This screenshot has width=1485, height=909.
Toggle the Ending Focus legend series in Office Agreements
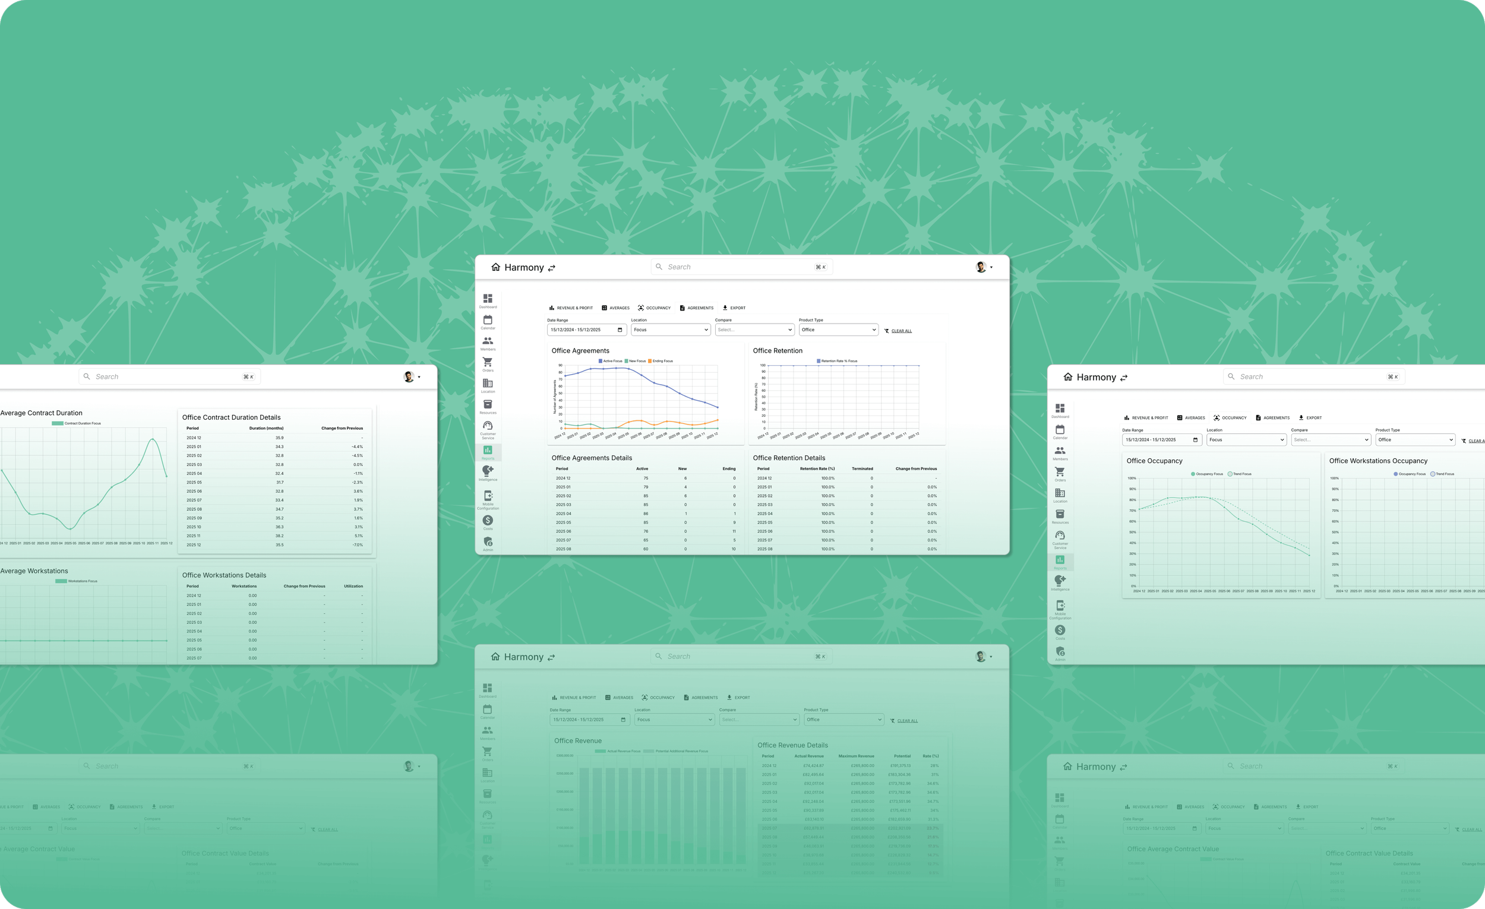[660, 361]
